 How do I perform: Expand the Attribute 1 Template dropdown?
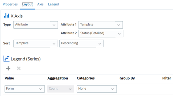(101, 25)
